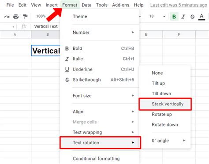Click the Print icon in toolbar
Screen dimensions: 209x164
click(x=16, y=17)
